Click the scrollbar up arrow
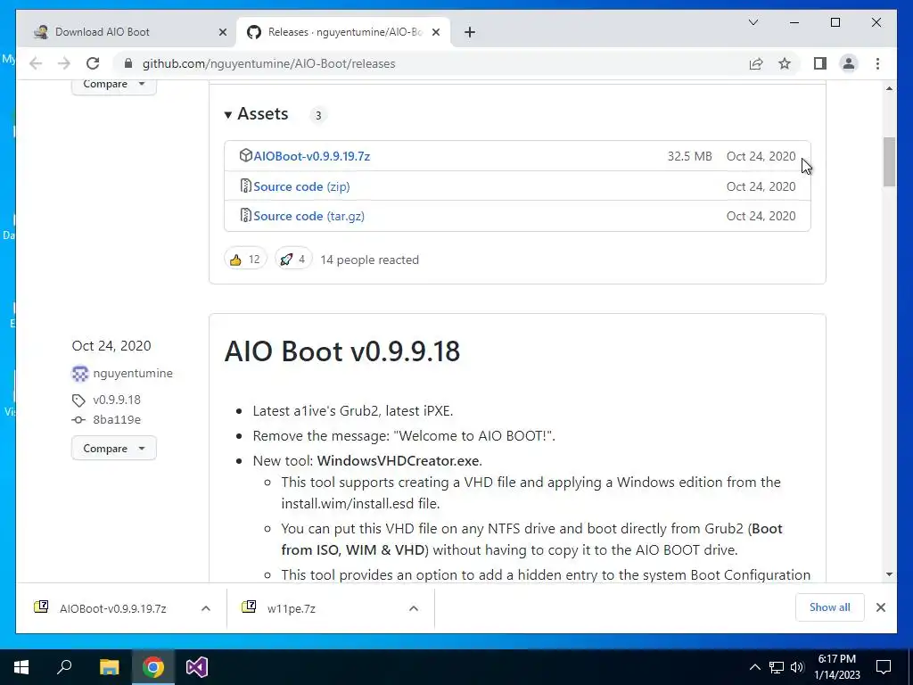 coord(889,88)
